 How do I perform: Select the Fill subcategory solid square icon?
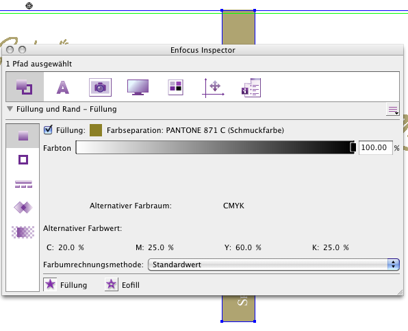(x=23, y=136)
